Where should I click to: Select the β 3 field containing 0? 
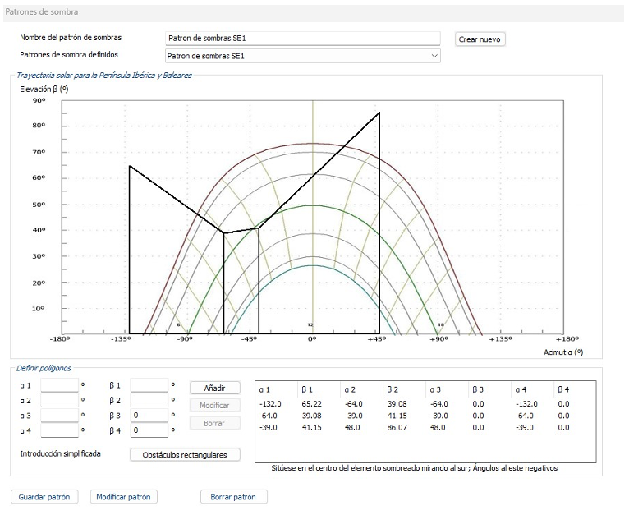149,416
